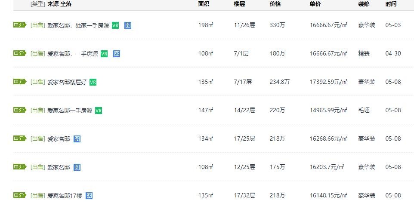Image resolution: width=414 pixels, height=203 pixels.
Task: Click the 中介 badge on the 234.8万 listing
Action: [x=20, y=82]
